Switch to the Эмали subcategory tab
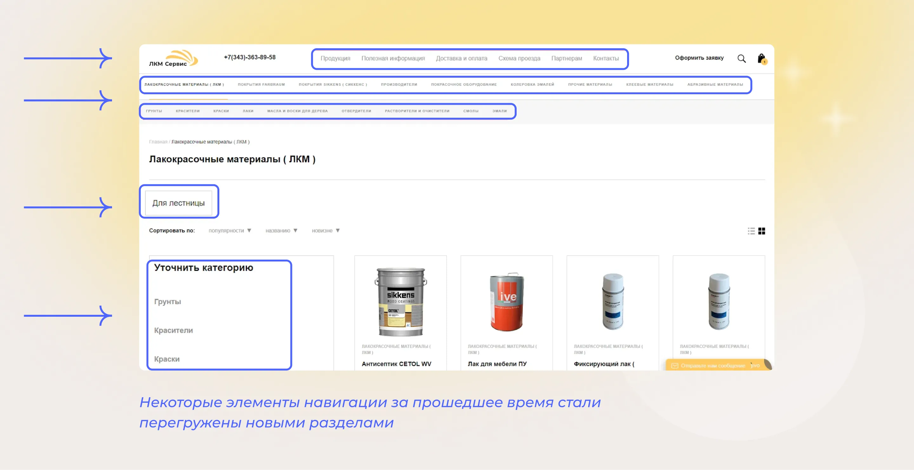914x470 pixels. [500, 111]
